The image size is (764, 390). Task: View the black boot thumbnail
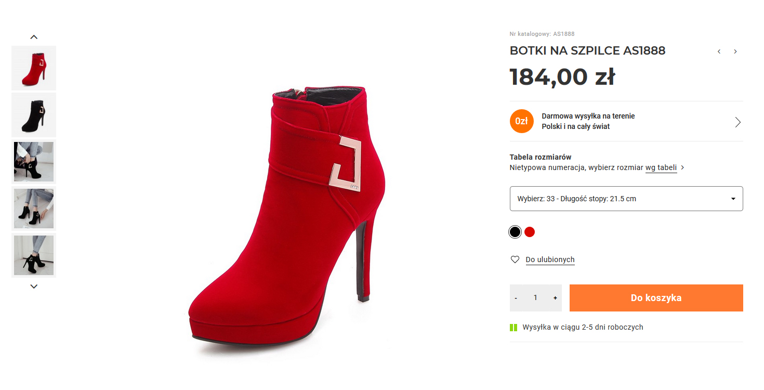tap(34, 115)
